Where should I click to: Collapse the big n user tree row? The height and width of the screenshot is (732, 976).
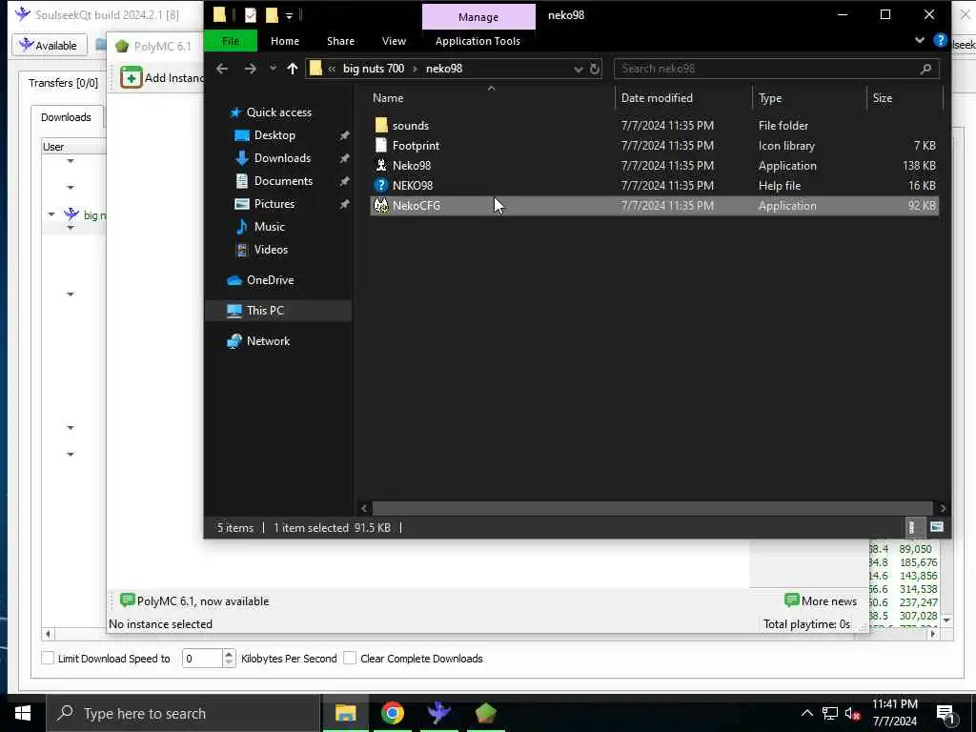(x=51, y=214)
